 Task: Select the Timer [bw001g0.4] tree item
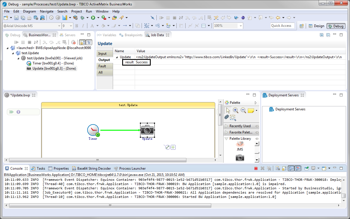pos(50,63)
